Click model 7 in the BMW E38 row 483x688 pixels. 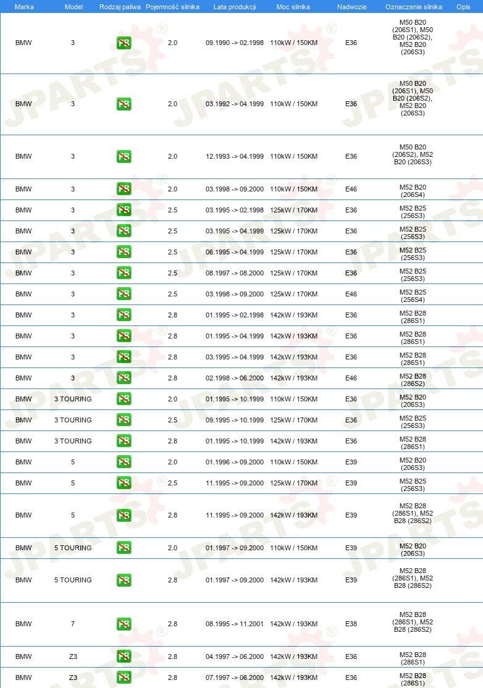pos(73,624)
